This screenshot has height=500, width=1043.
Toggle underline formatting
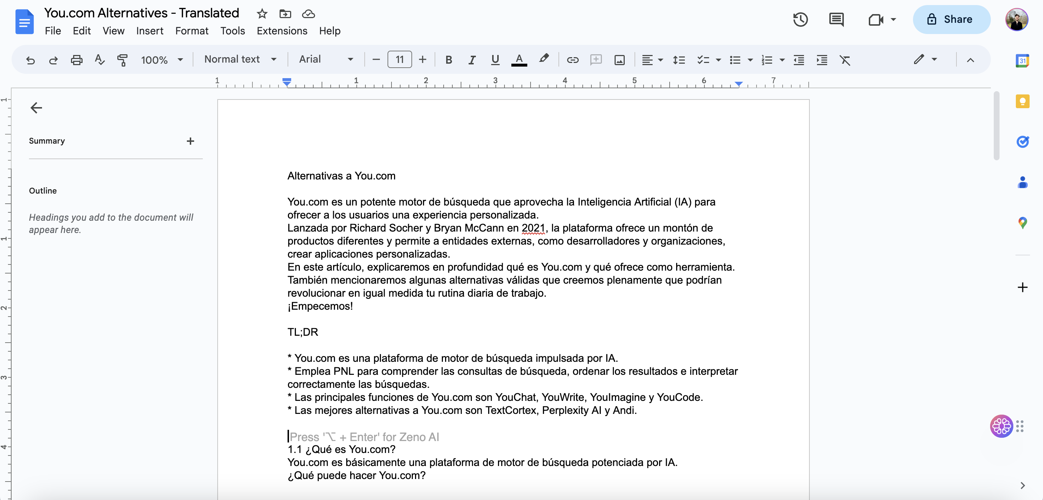pos(495,60)
